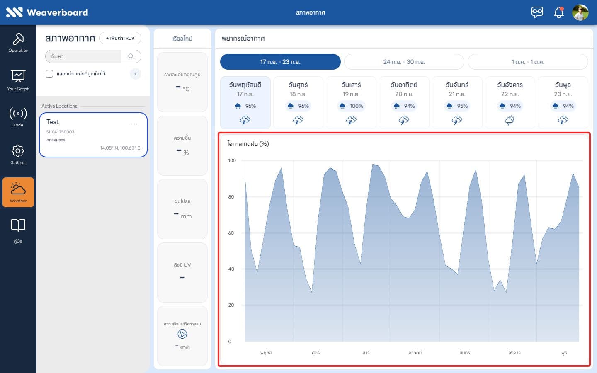Select the วันศุกร์ 18 ก.ย. day card
The width and height of the screenshot is (597, 373).
[298, 102]
